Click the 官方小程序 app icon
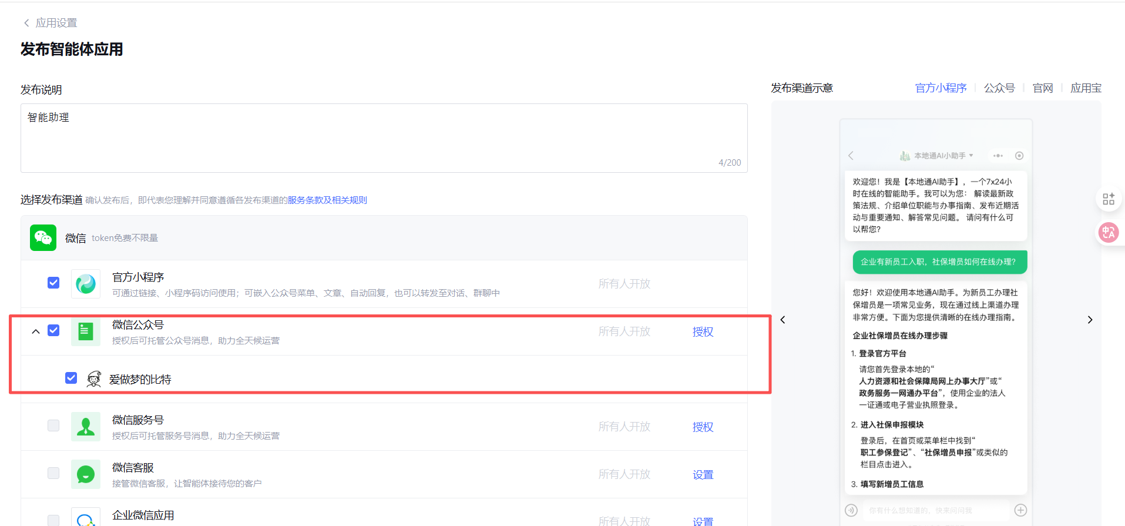Screen dimensions: 1125x526 [86, 284]
